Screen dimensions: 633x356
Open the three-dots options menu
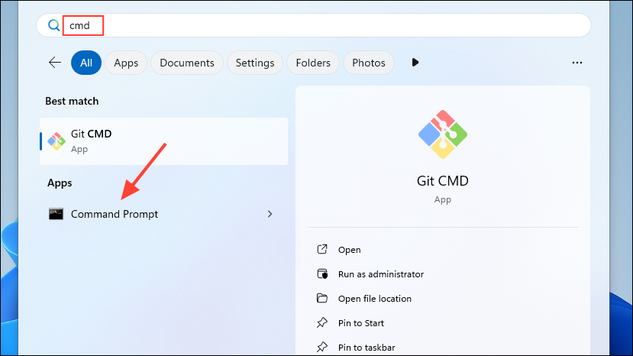577,63
